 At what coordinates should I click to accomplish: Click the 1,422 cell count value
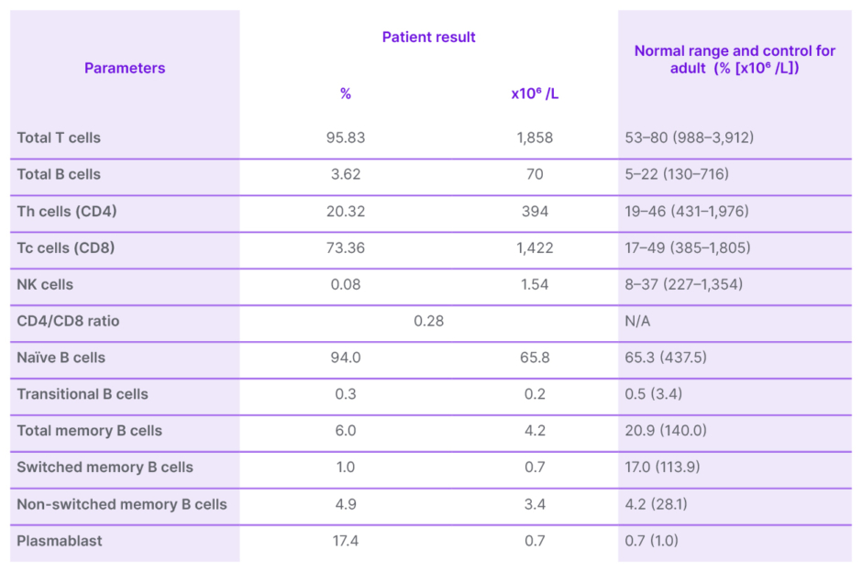coord(535,247)
